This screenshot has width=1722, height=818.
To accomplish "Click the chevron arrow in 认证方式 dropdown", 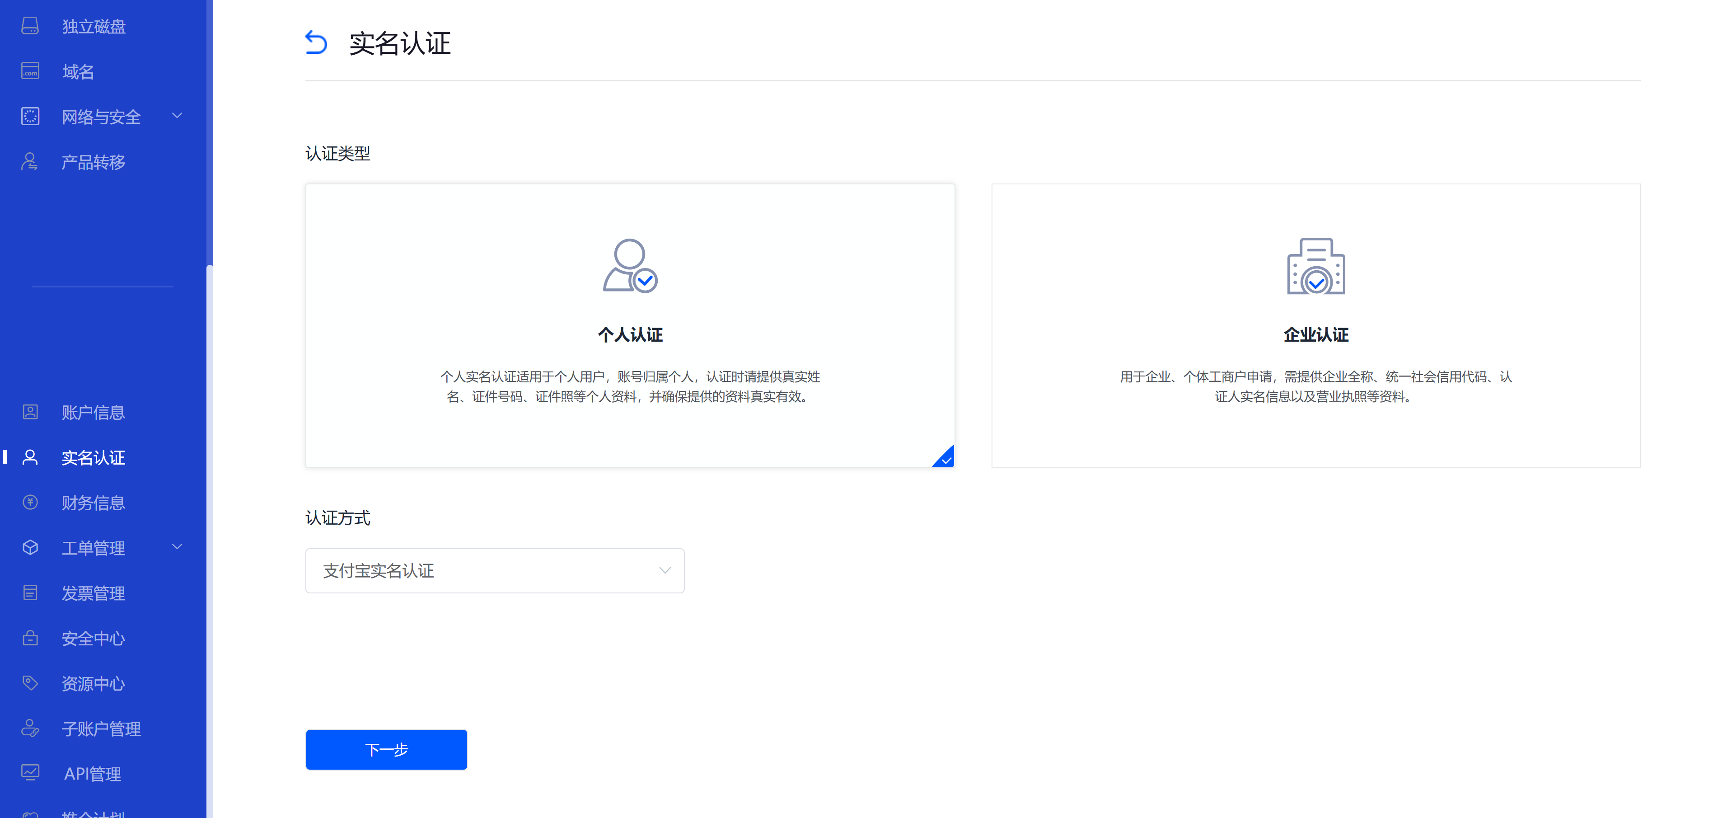I will point(664,570).
